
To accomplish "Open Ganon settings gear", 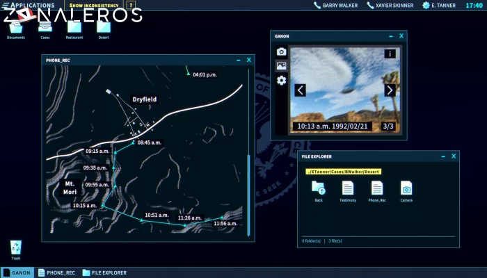I will (281, 81).
